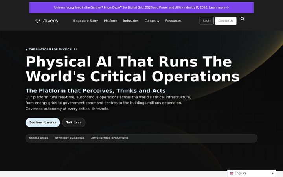
Task: Click the UK flag in language selector
Action: [x=232, y=173]
